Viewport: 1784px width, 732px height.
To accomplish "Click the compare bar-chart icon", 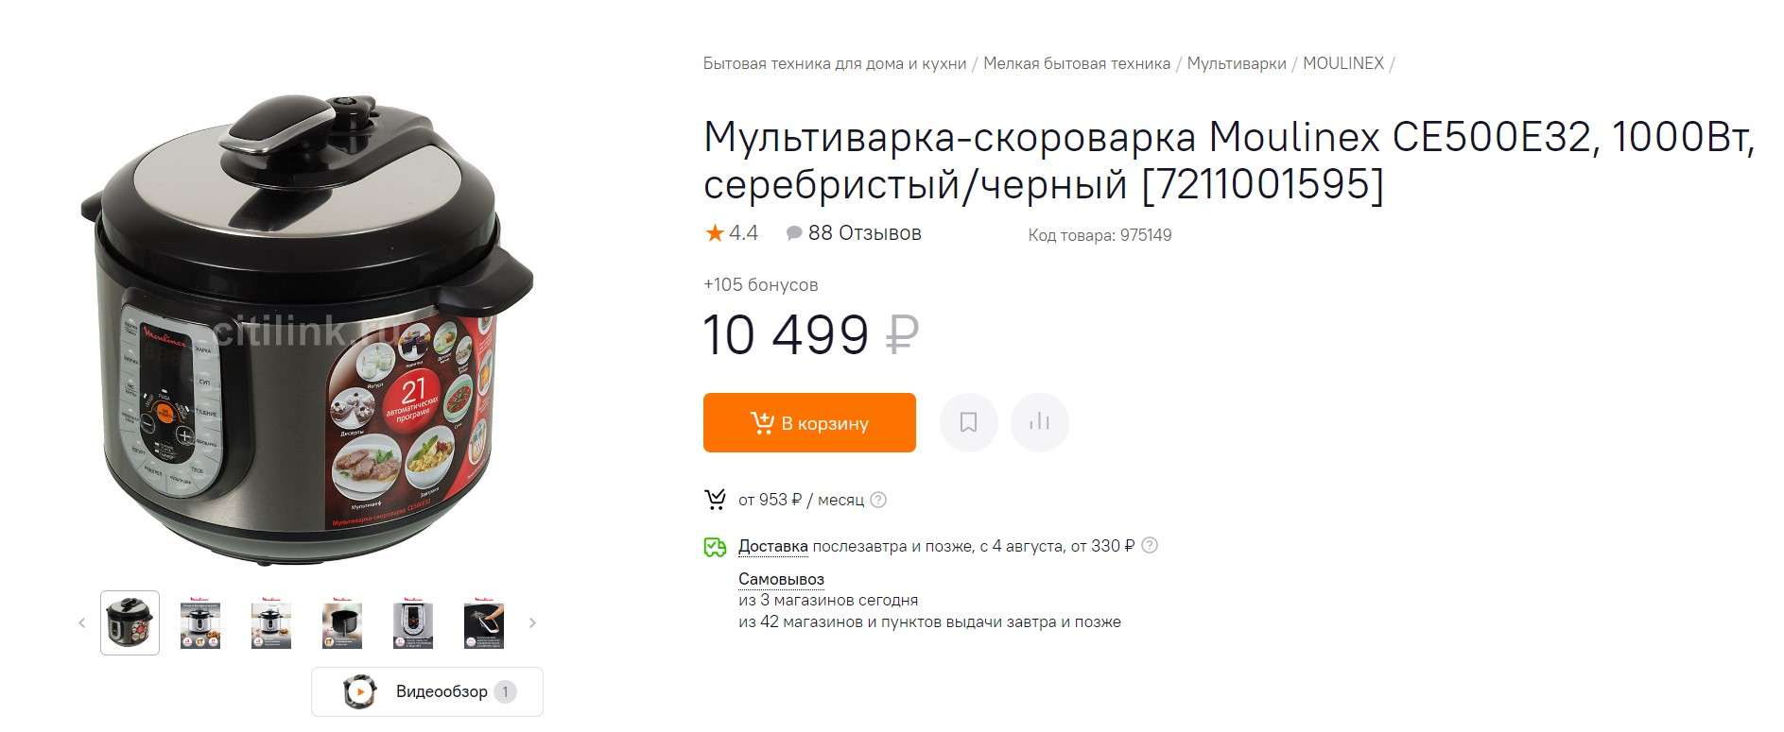I will click(x=1039, y=422).
